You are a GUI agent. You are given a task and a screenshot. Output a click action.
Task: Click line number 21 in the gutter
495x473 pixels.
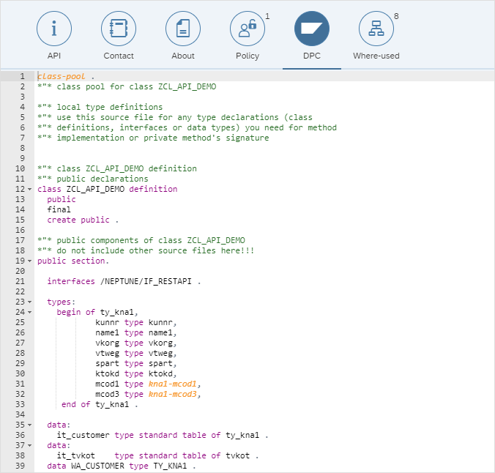tap(20, 281)
